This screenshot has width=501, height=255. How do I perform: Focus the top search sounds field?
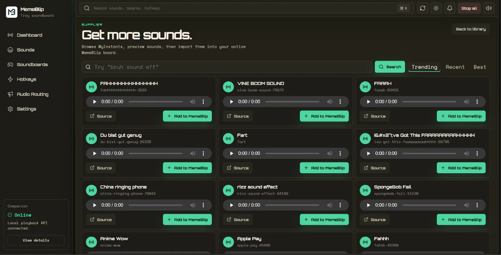246,8
